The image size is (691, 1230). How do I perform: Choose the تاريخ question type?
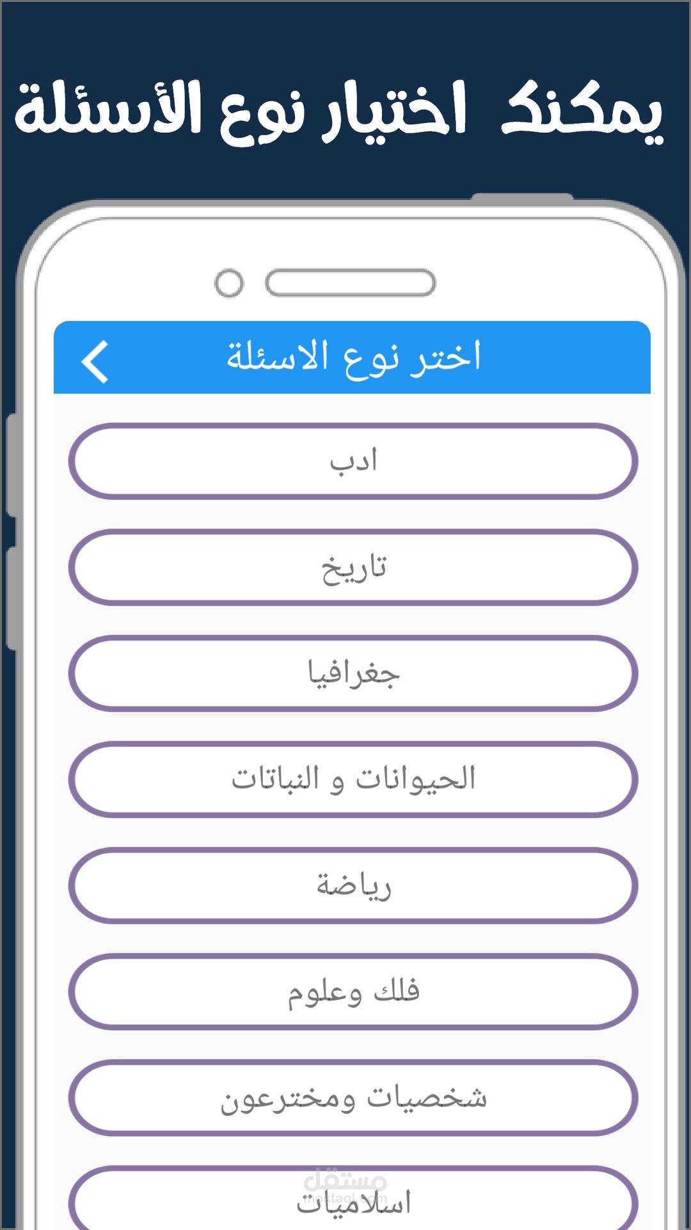(x=353, y=568)
